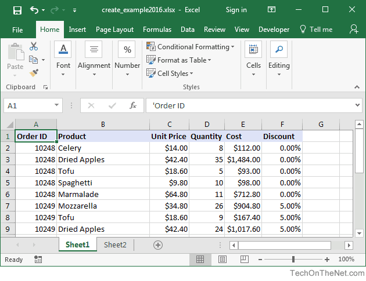Click the Sign in link
366x281 pixels.
236,10
